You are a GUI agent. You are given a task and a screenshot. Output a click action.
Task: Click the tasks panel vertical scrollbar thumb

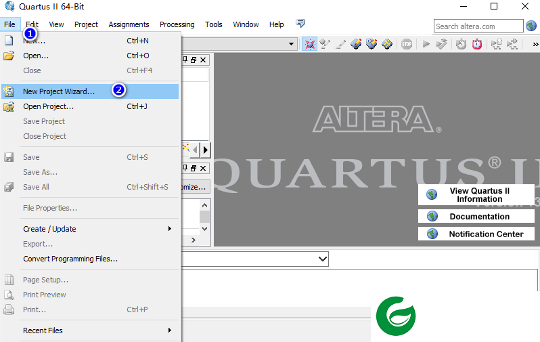coord(204,217)
